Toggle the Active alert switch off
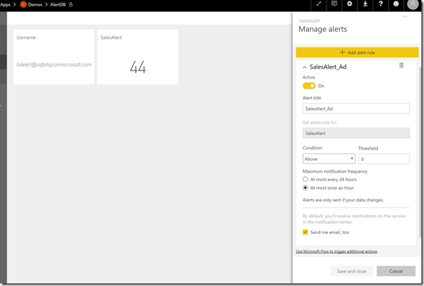This screenshot has height=286, width=424. [x=309, y=86]
